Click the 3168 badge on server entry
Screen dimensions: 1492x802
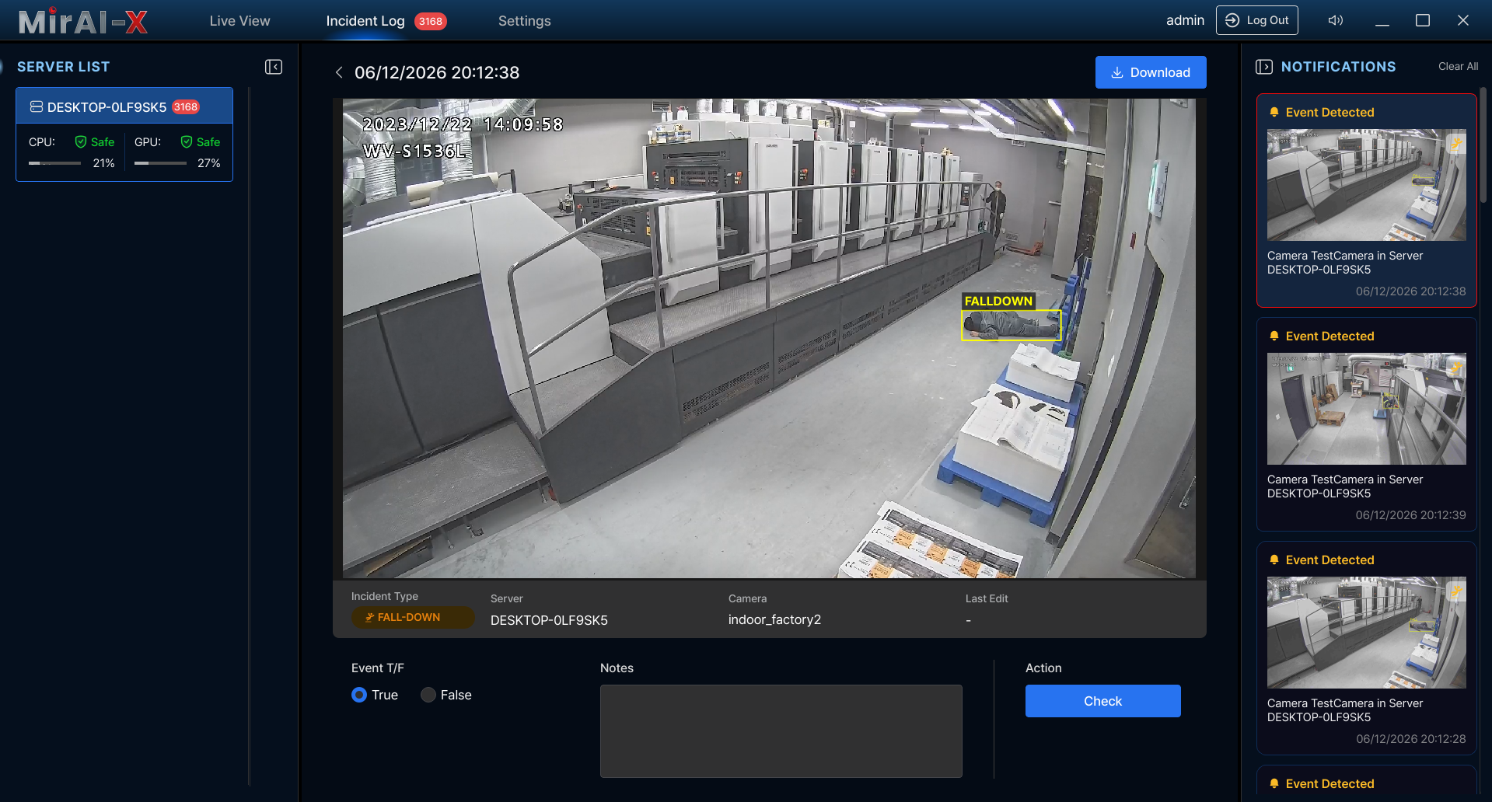(x=186, y=106)
